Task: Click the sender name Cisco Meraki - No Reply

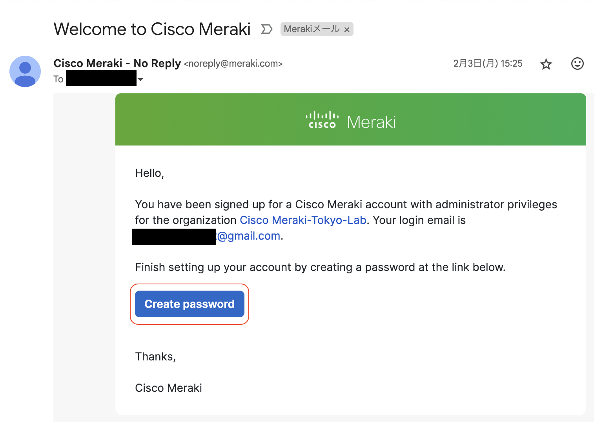Action: tap(117, 63)
